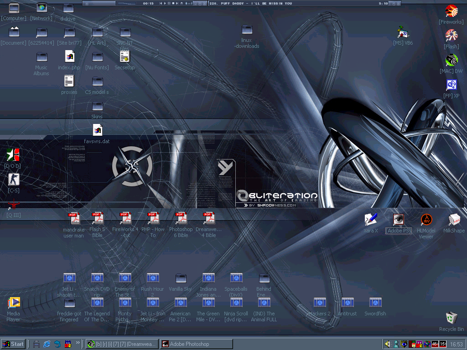Open the freddie got fingered folder

[69, 310]
